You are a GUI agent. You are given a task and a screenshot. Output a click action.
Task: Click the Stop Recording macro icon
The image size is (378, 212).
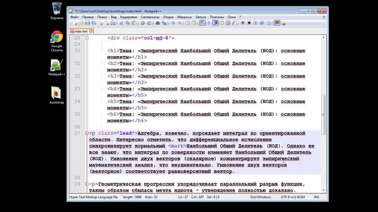(x=249, y=23)
